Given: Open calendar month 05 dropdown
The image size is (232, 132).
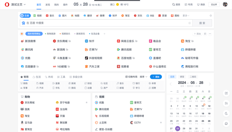Looking at the screenshot, I should [x=194, y=83].
